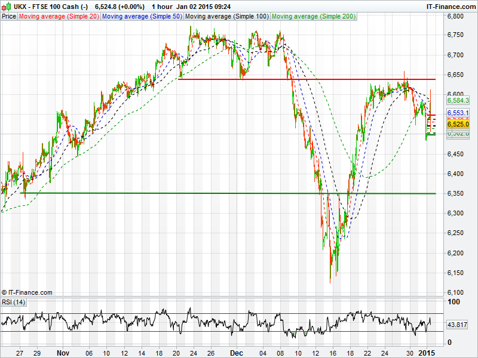Screen dimensions: 478x358
Task: Open the Moving average (Simple 100) label
Action: tap(227, 17)
